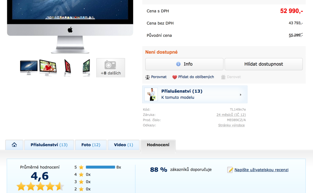Click the 4,6 average rating value

(x=40, y=176)
